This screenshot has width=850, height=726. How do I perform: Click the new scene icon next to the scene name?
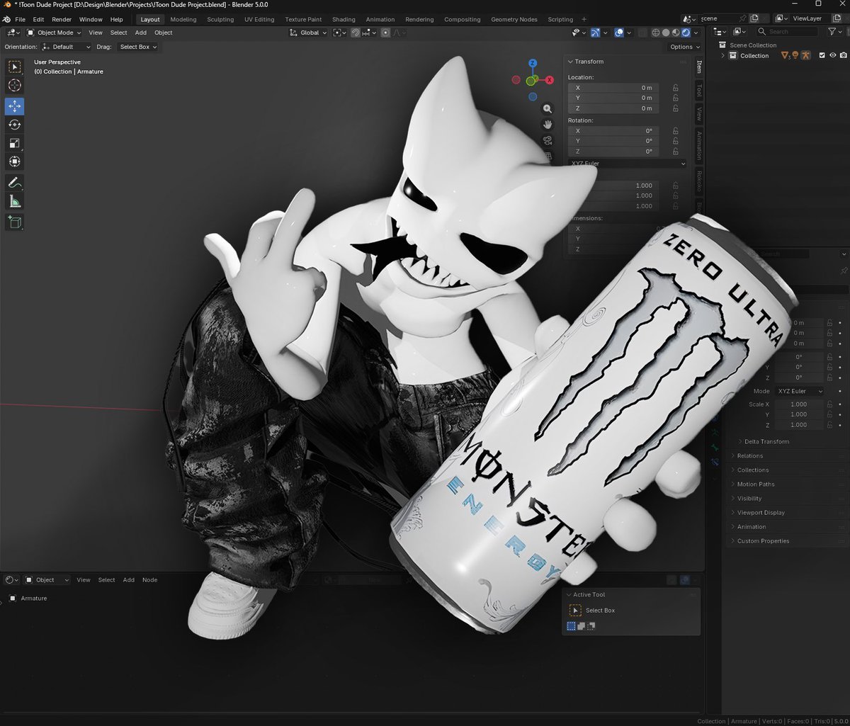754,18
